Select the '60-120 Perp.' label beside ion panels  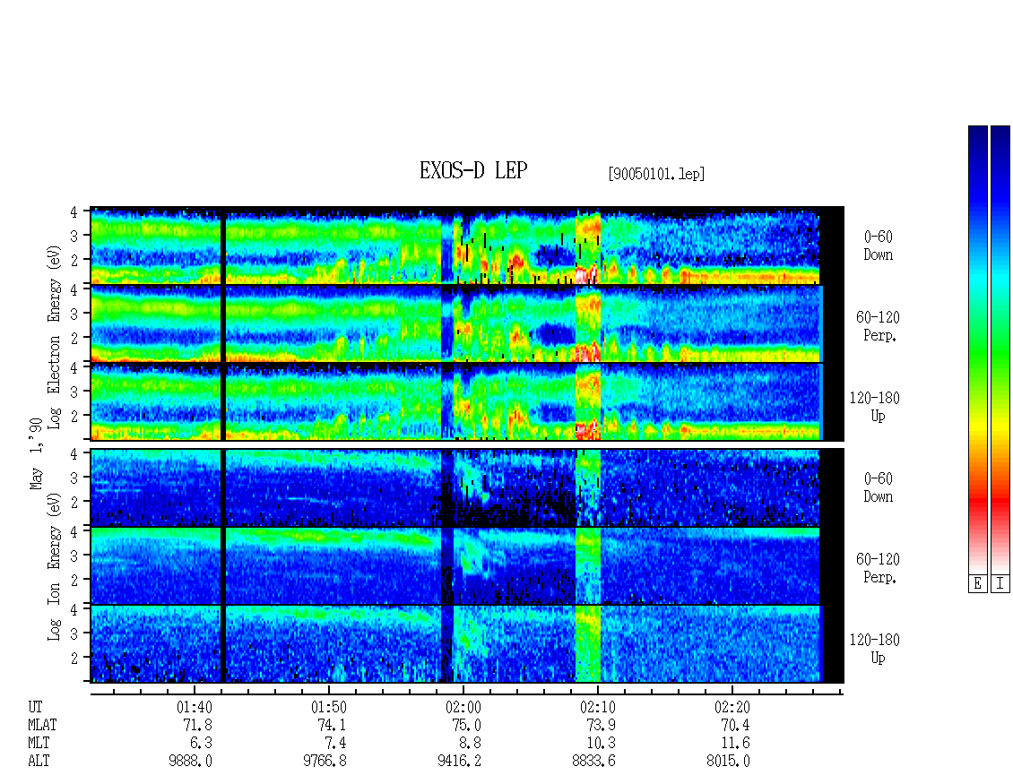(x=878, y=568)
